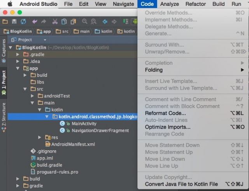This screenshot has width=249, height=191.
Task: Click the Back navigation arrow icon
Action: click(x=105, y=21)
